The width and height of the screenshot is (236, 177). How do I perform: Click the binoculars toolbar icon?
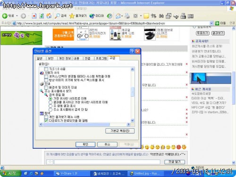[x=161, y=16]
